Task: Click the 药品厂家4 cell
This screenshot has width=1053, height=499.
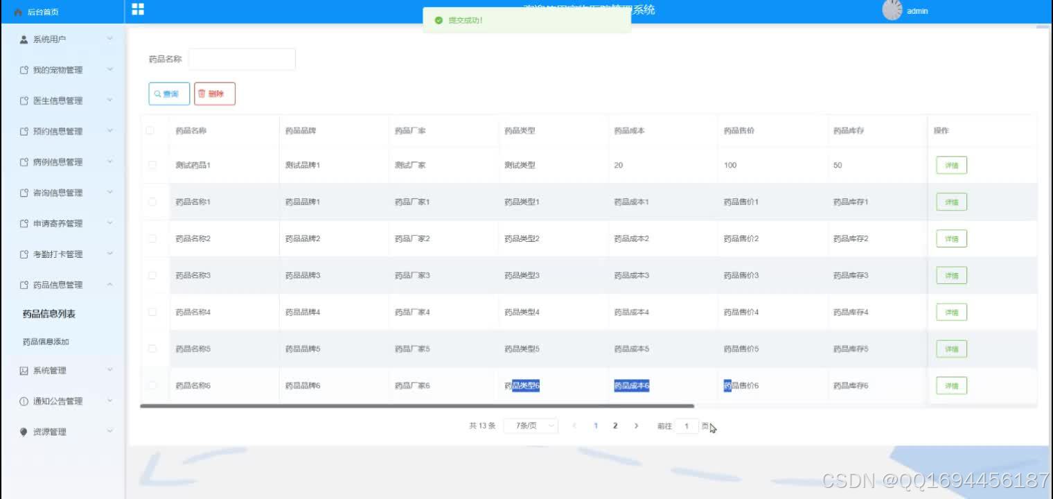Action: click(412, 312)
